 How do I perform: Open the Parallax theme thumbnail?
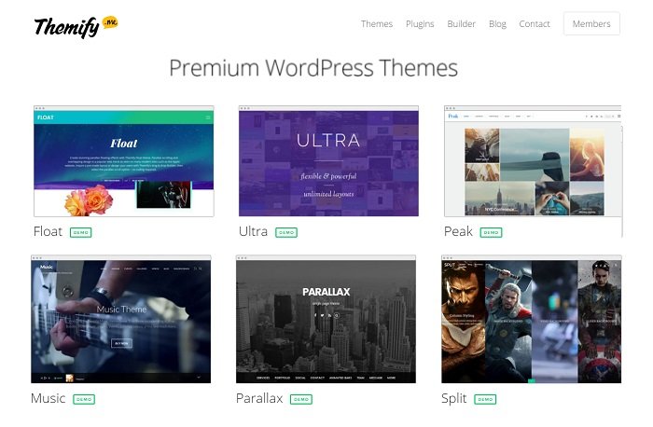(x=326, y=319)
